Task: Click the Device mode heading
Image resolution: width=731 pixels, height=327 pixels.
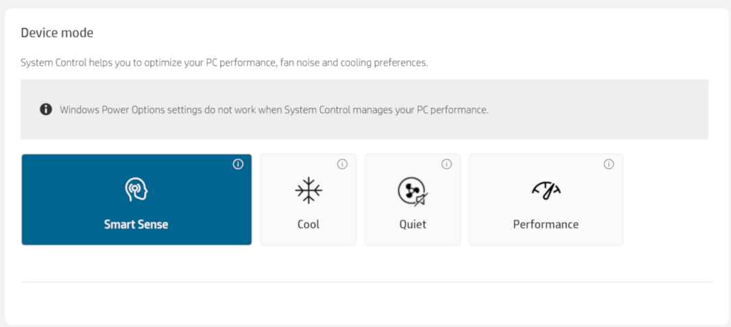Action: pos(57,33)
